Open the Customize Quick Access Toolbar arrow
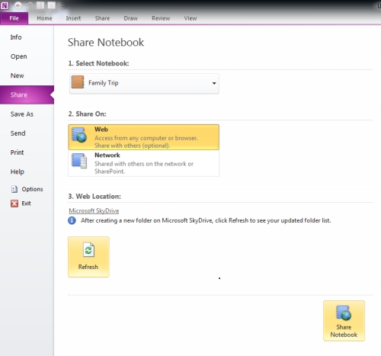This screenshot has height=356, width=381. coord(62,6)
